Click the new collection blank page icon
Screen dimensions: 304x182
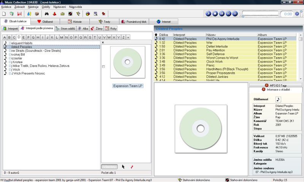coord(4,14)
